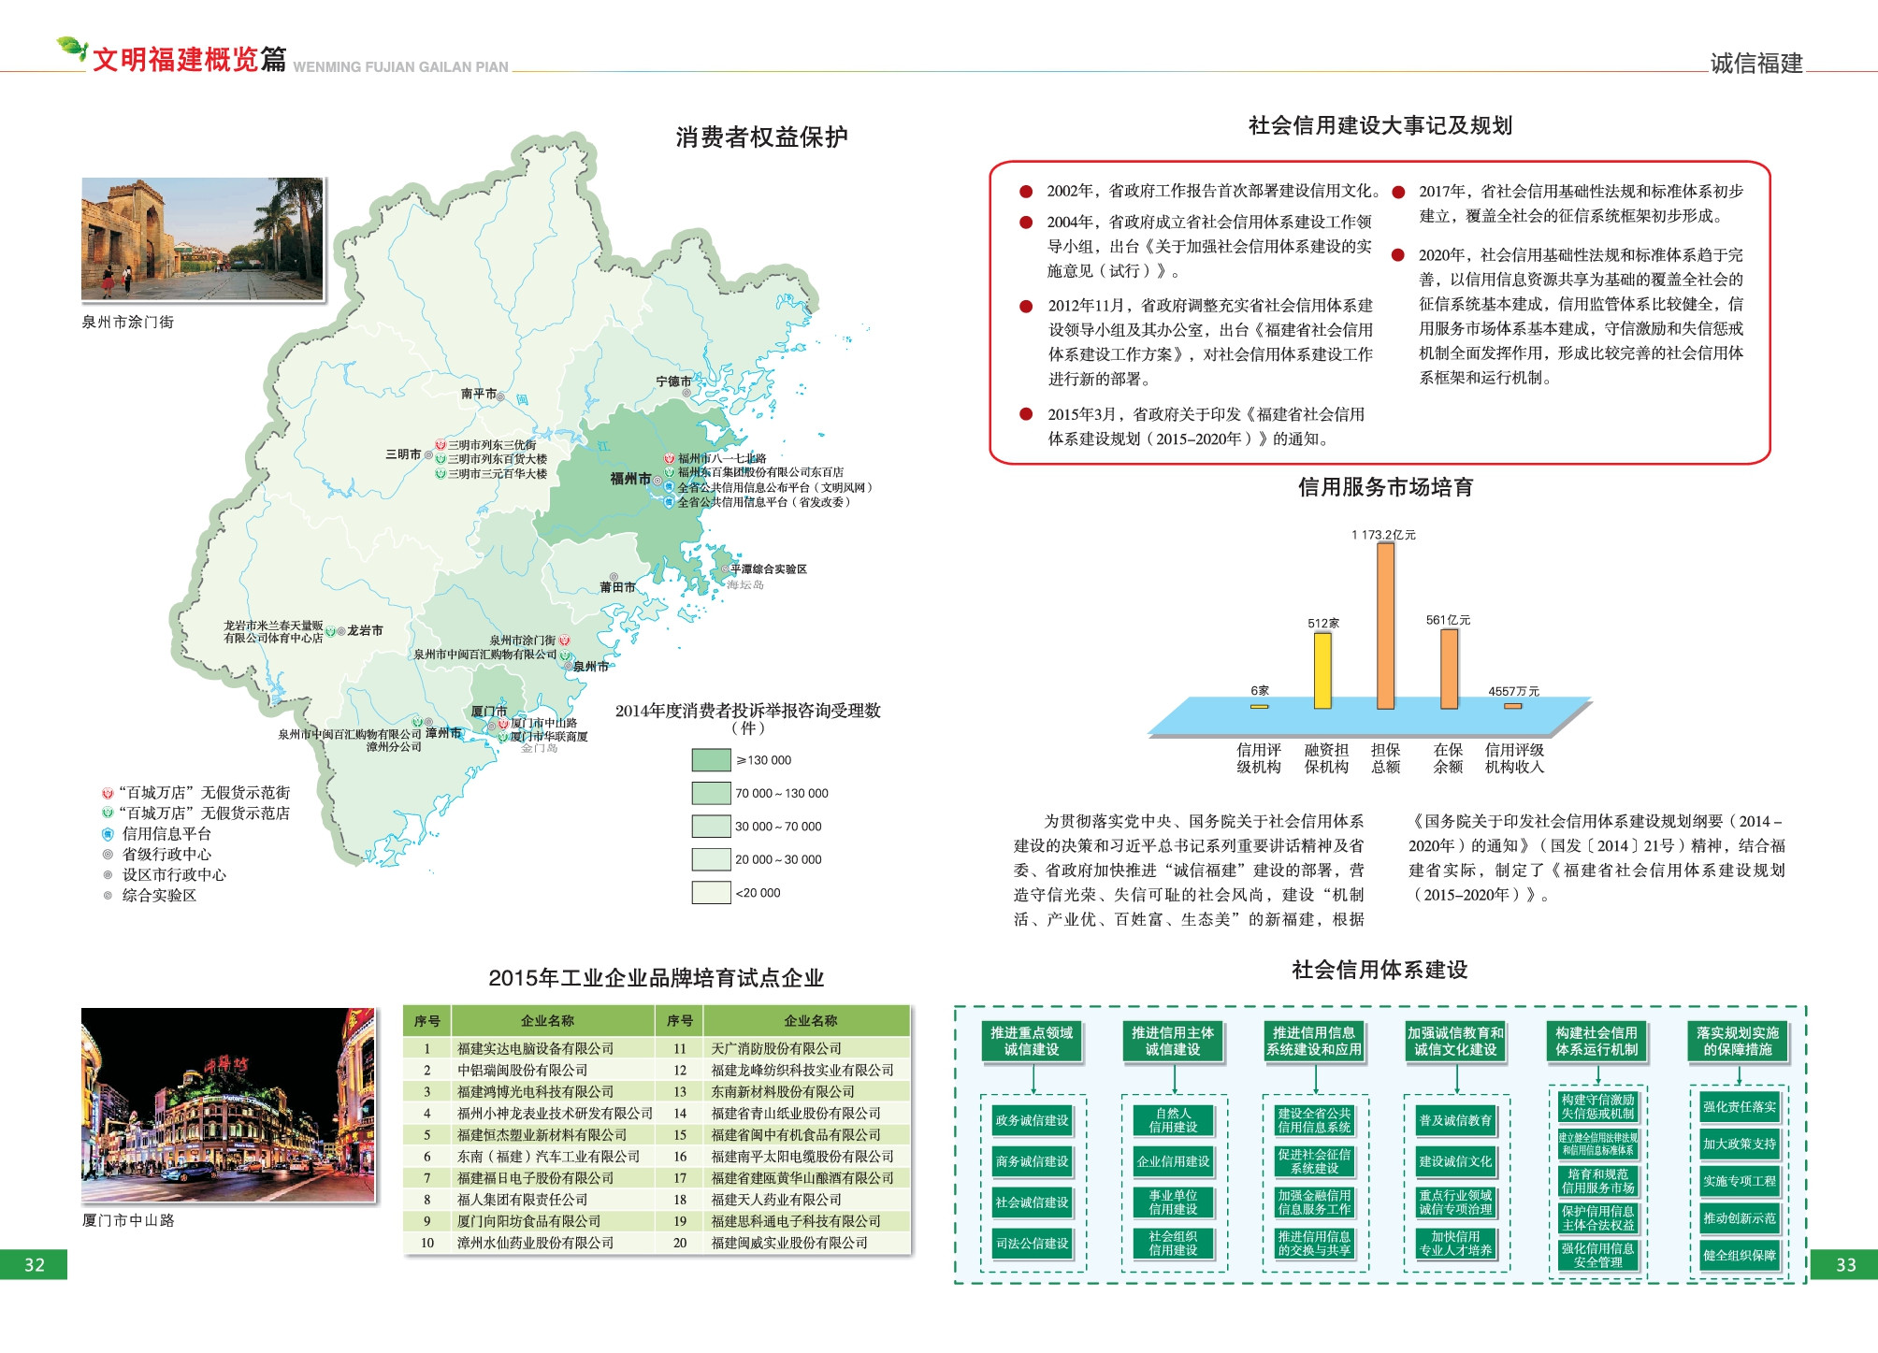Click the 推进信用信息系统建设和应用 header box
This screenshot has height=1353, width=1878.
click(x=1314, y=1042)
